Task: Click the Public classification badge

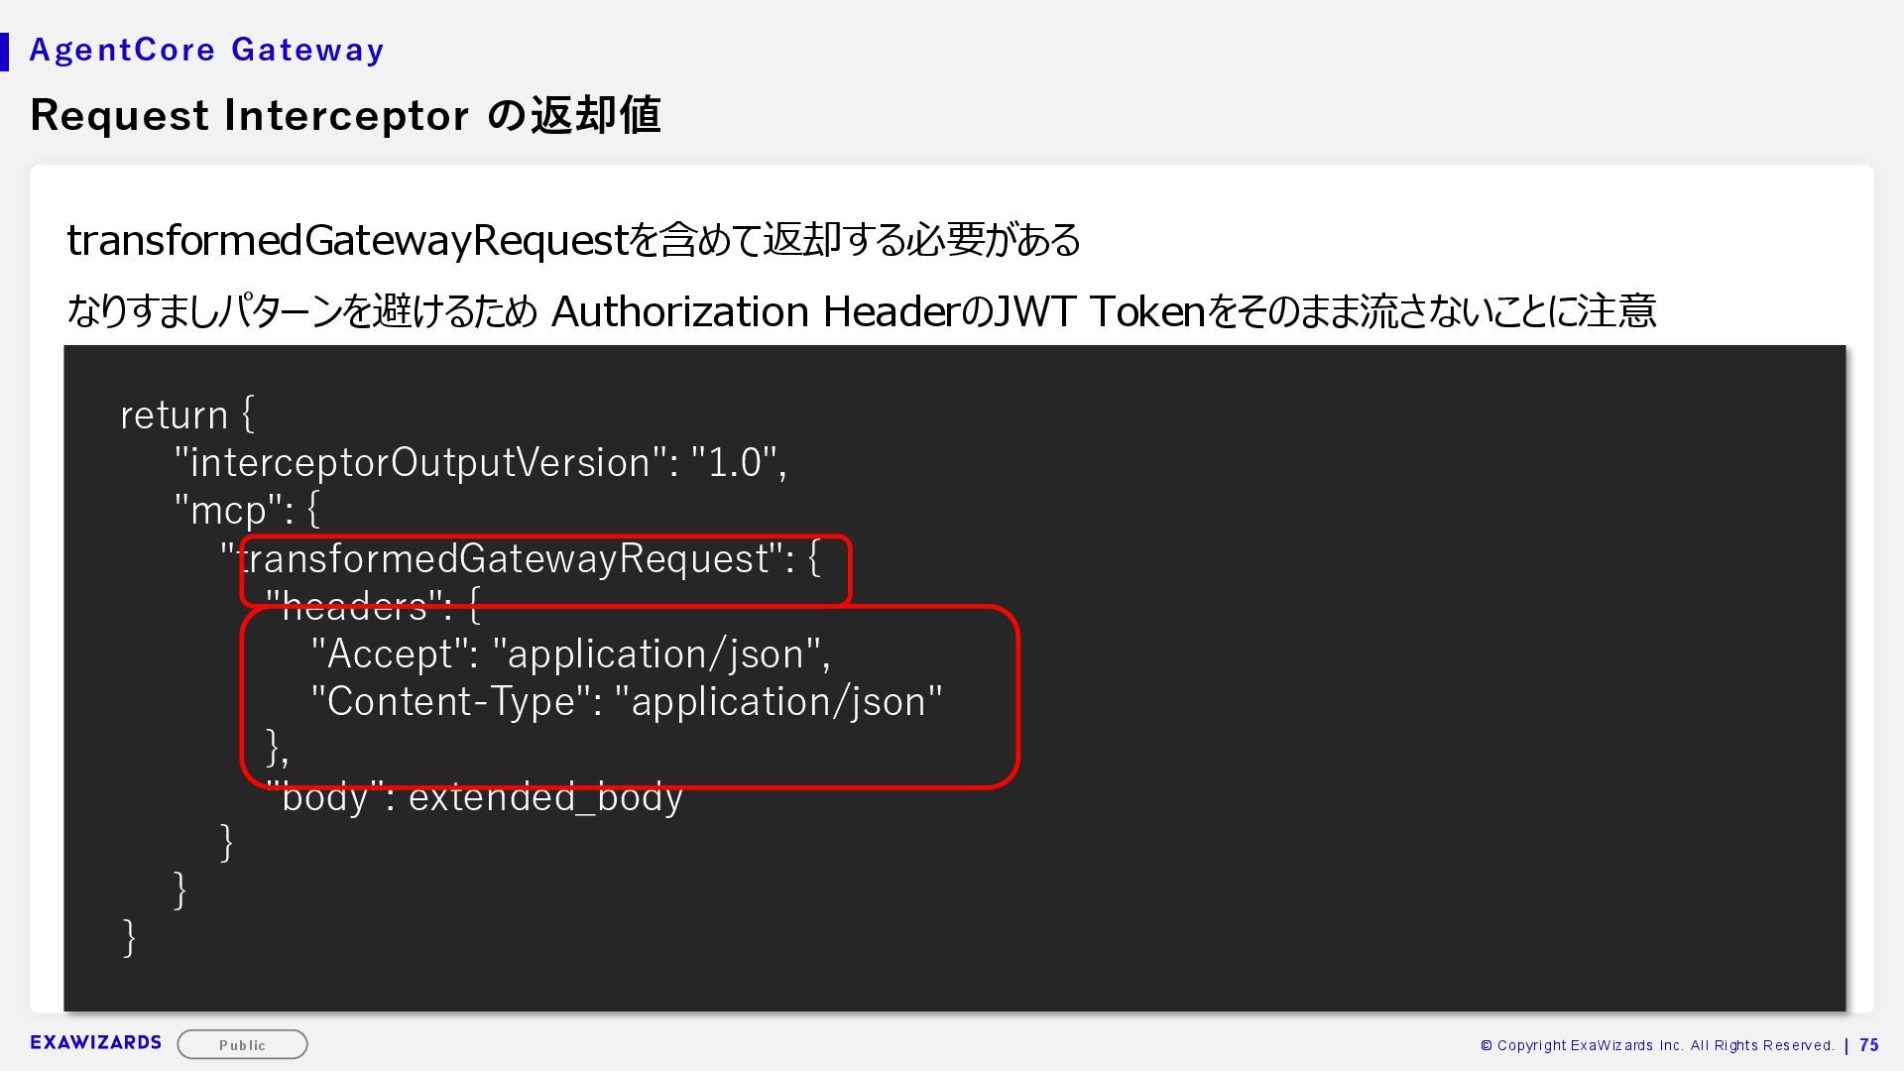Action: coord(242,1044)
